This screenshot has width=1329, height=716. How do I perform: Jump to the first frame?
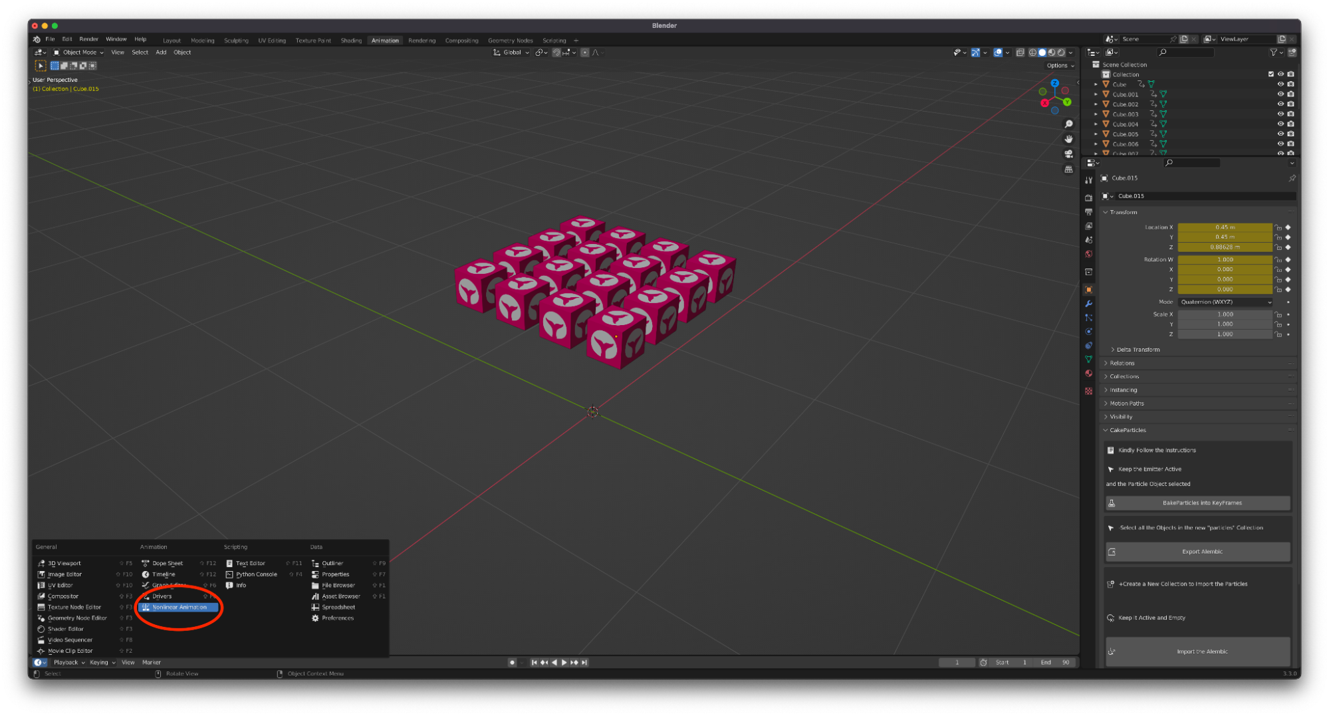tap(534, 662)
